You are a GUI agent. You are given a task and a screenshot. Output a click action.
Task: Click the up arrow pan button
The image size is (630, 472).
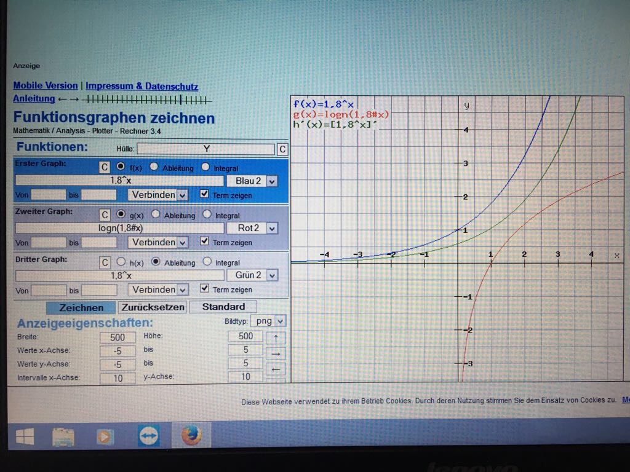(x=276, y=337)
